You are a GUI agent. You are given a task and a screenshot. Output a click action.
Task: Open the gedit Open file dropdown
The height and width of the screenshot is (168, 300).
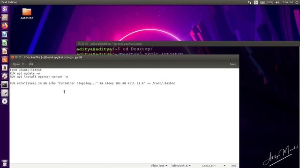(18, 64)
